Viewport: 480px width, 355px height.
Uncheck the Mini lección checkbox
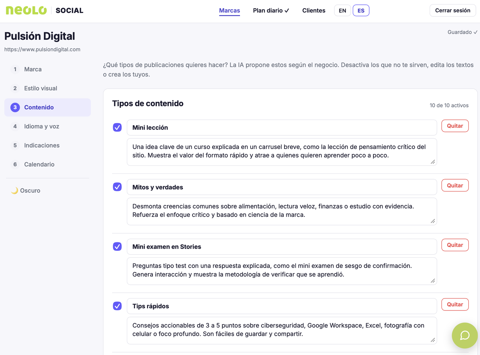[x=117, y=127]
